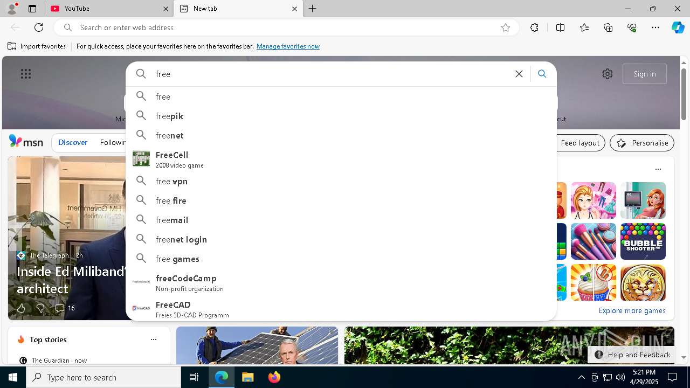The height and width of the screenshot is (388, 690).
Task: Open the MSN app launcher grid
Action: [26, 74]
